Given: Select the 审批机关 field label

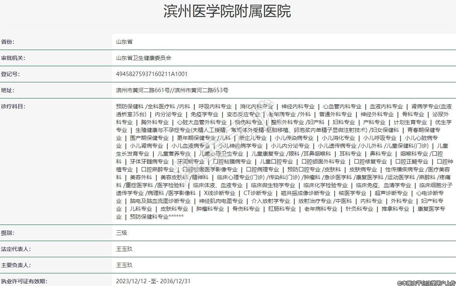Looking at the screenshot, I should pyautogui.click(x=13, y=58).
